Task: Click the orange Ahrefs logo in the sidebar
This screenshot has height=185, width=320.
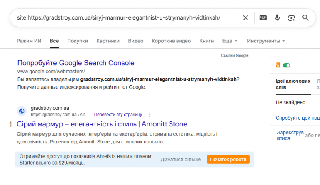Action: (x=278, y=65)
